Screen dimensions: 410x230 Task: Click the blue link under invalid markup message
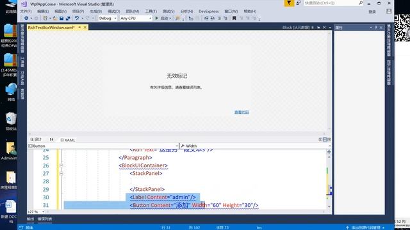[x=242, y=112]
